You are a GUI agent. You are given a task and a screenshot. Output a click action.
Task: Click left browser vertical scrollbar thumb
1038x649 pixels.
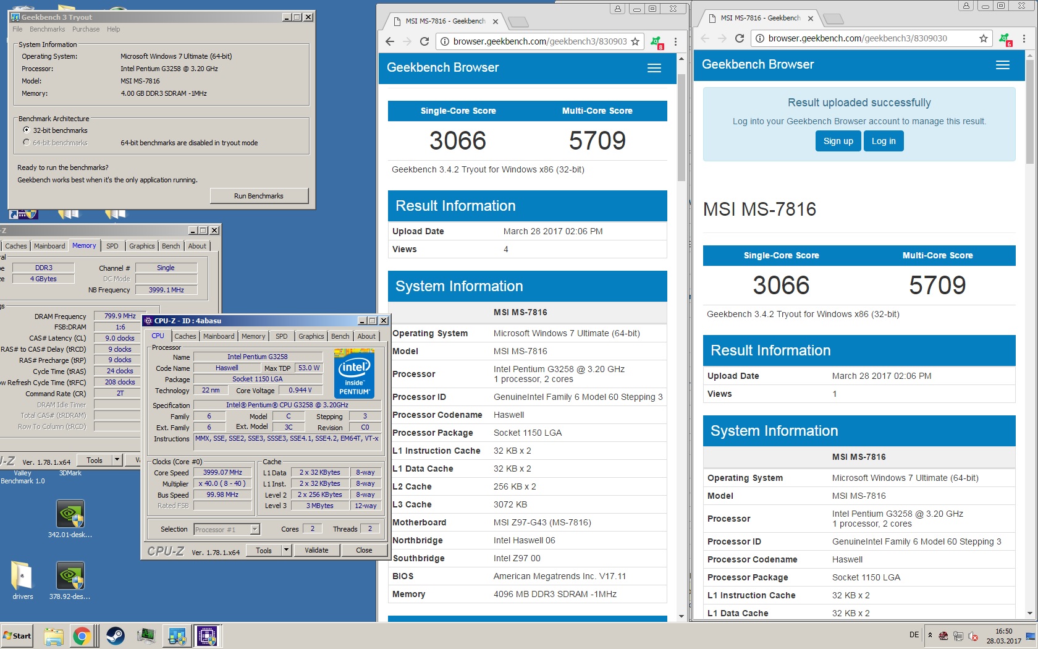click(x=681, y=127)
